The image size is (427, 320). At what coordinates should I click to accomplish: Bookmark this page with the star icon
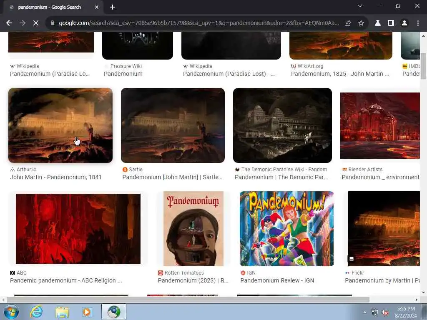pos(361,23)
